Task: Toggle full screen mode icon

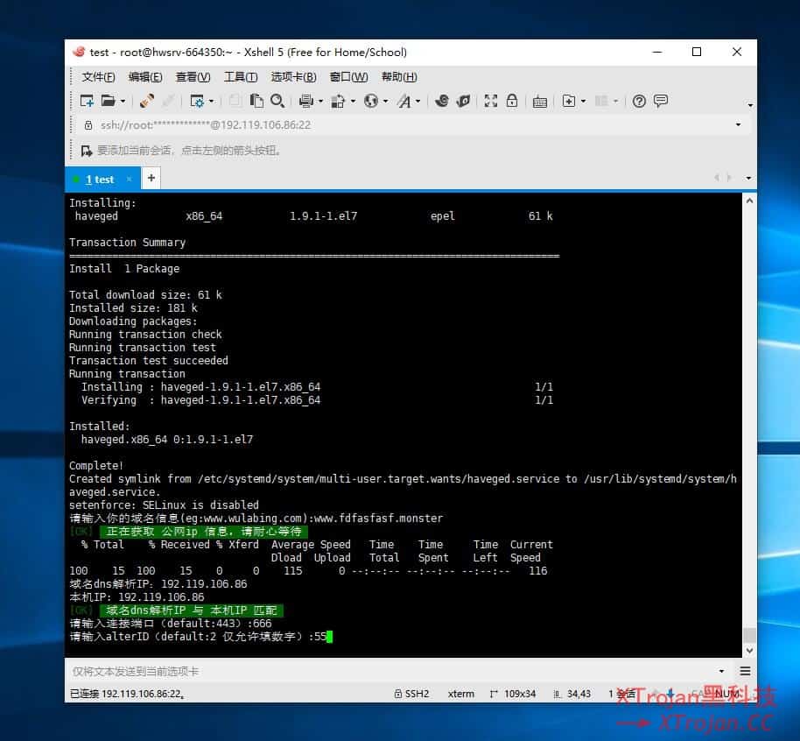Action: [x=491, y=101]
